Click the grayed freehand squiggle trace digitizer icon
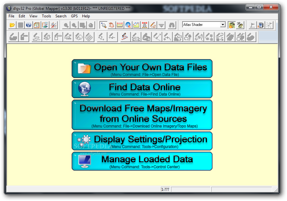This screenshot has width=287, height=201. 47,37
